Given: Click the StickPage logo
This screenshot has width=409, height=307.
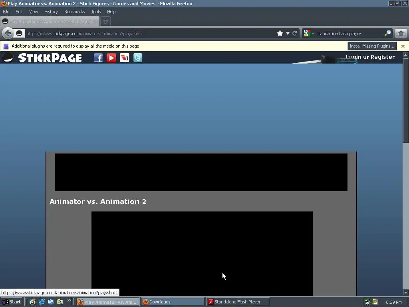Looking at the screenshot, I should (42, 58).
